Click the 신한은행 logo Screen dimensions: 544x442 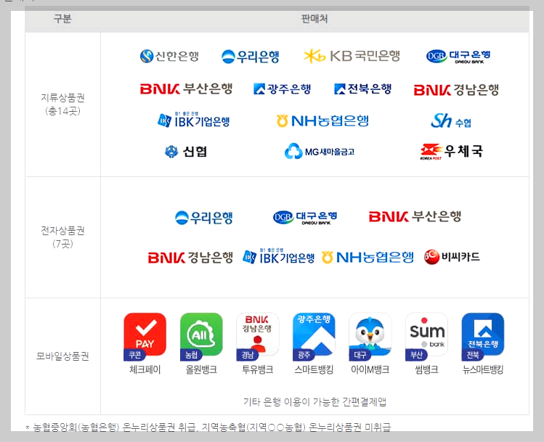pyautogui.click(x=169, y=56)
